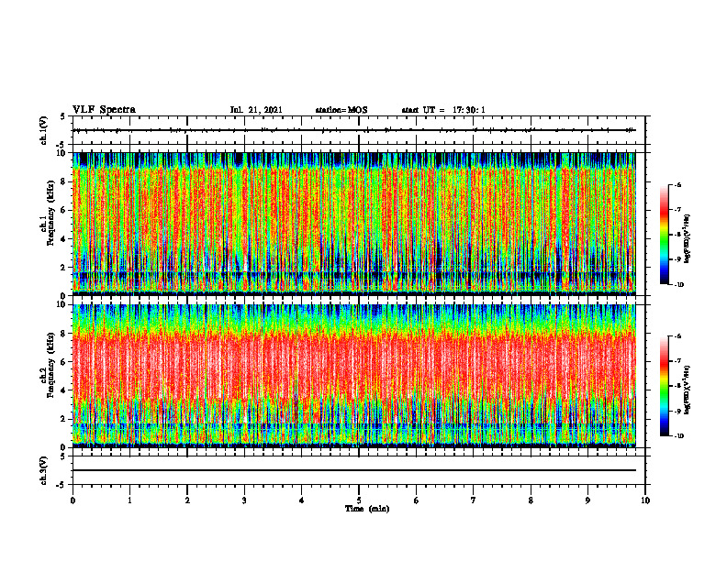The image size is (727, 561).
Task: Click the 'start UT = 17:30:1' header text
Action: point(443,110)
